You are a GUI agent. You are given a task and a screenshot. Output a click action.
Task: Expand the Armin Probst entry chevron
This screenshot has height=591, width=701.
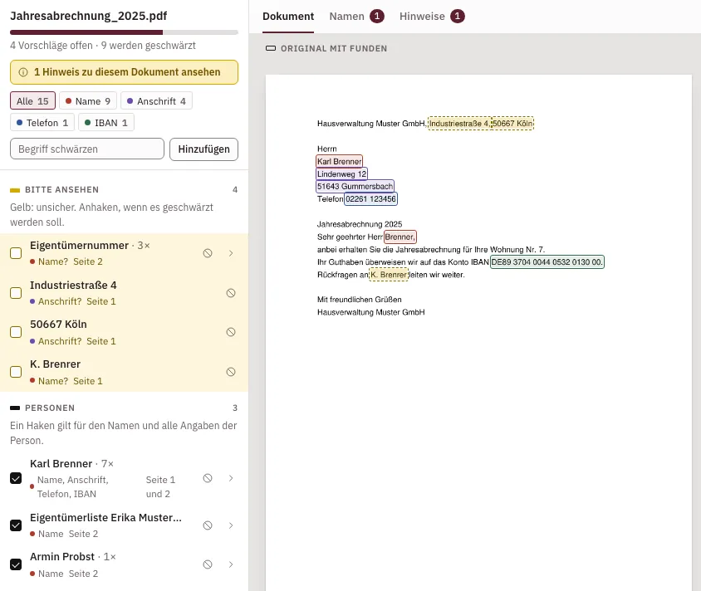[x=231, y=564]
